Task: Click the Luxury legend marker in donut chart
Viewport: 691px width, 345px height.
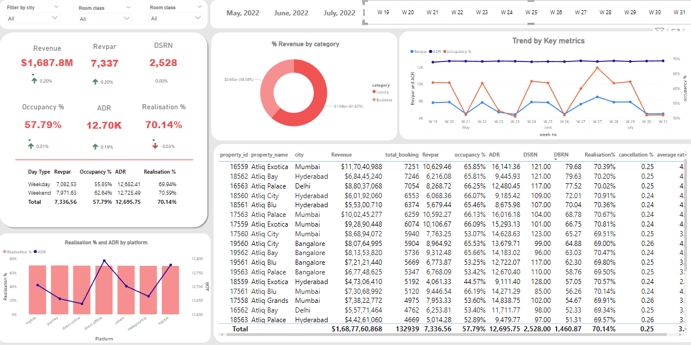Action: coord(374,92)
